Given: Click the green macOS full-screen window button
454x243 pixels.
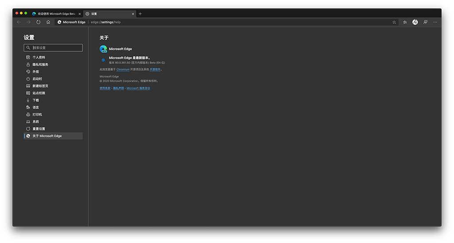Looking at the screenshot, I should [26, 13].
